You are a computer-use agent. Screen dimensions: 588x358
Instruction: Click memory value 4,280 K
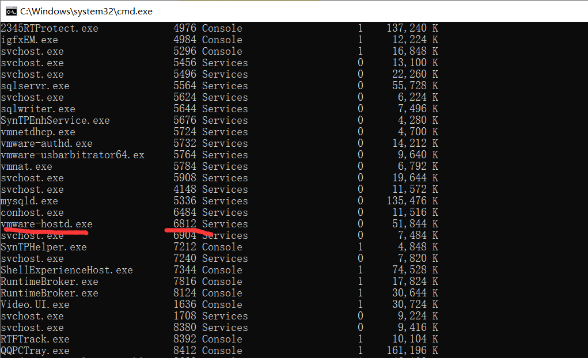(418, 120)
